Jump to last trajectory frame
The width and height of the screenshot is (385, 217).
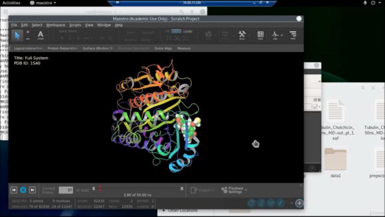pyautogui.click(x=32, y=190)
